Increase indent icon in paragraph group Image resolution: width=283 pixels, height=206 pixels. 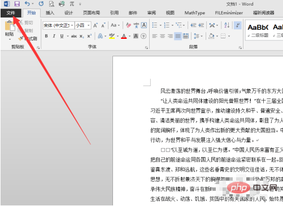click(201, 25)
